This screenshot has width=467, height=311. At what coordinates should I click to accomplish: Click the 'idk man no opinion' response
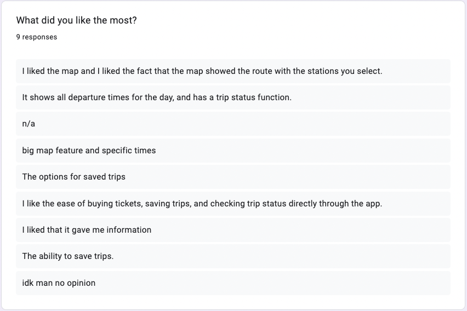coord(233,283)
